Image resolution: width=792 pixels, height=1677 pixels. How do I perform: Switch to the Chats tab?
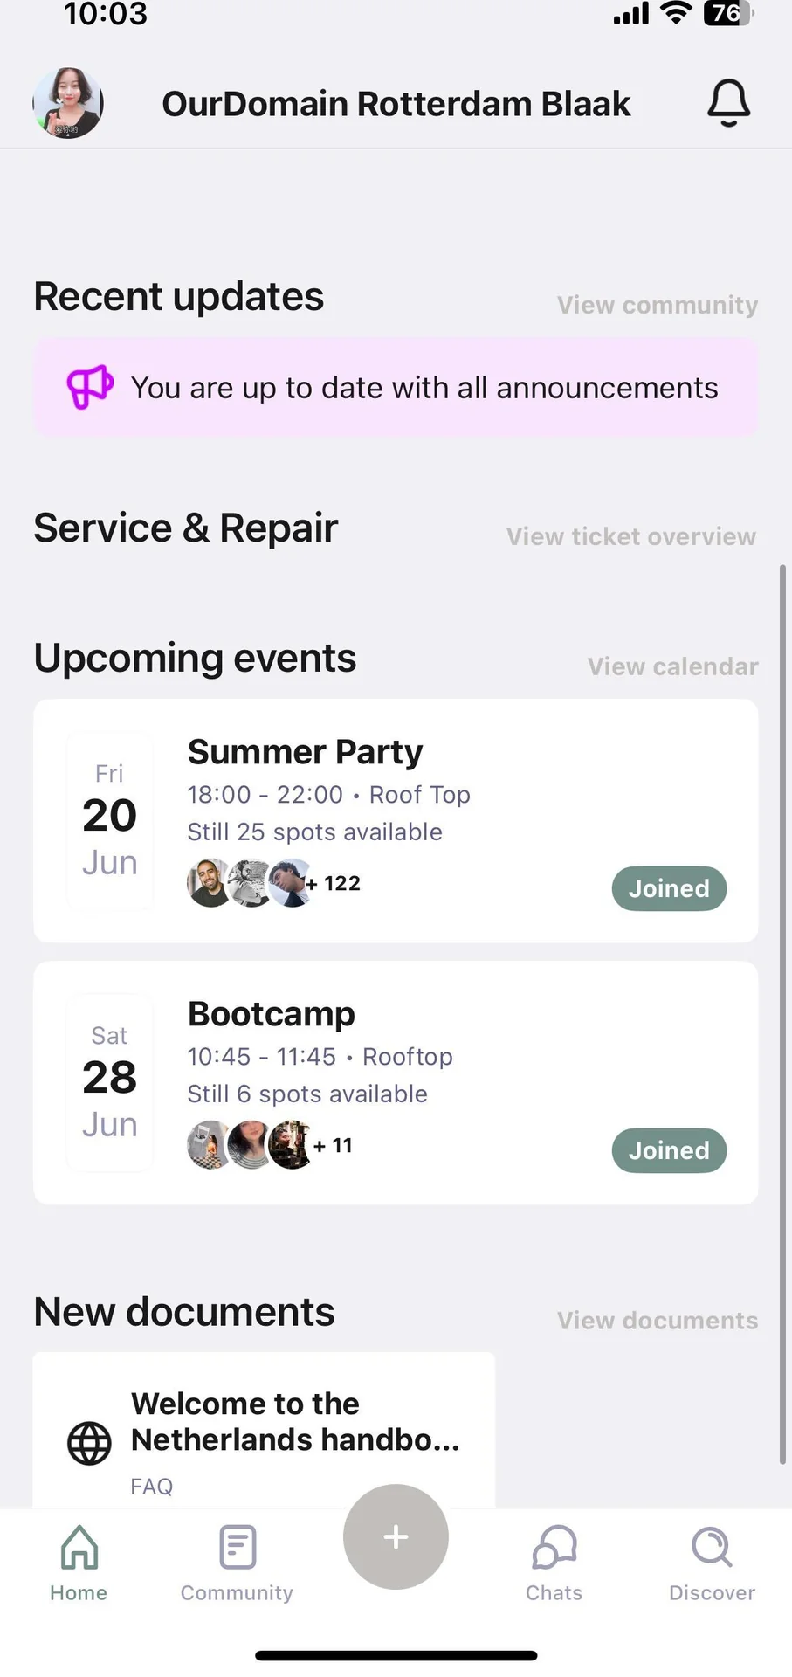[554, 1563]
